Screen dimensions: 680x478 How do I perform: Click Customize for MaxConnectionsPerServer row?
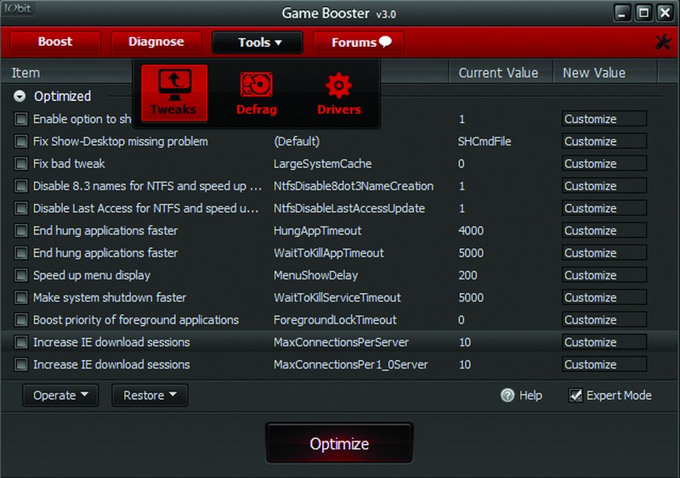coord(604,342)
